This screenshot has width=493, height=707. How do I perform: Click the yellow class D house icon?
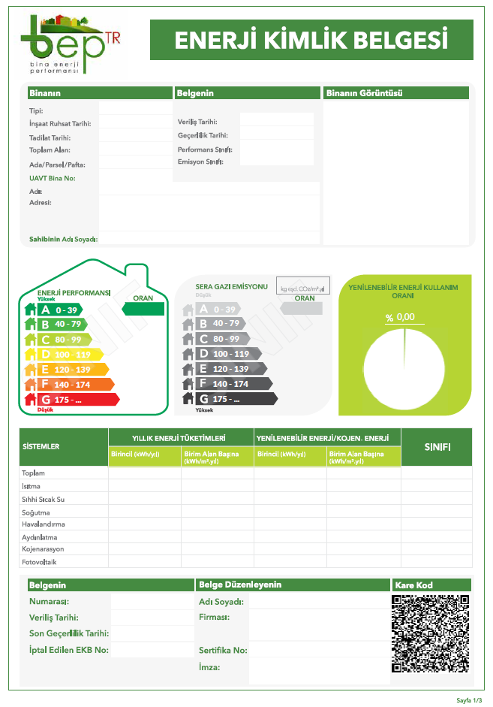pyautogui.click(x=31, y=355)
